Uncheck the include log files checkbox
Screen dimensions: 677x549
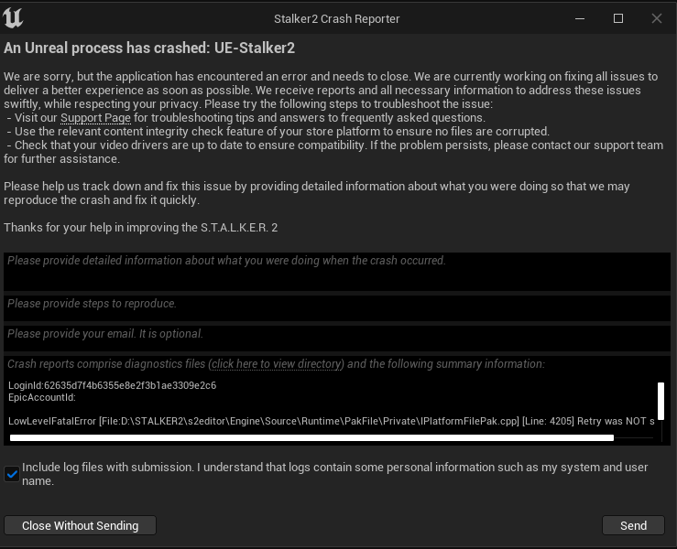click(12, 474)
